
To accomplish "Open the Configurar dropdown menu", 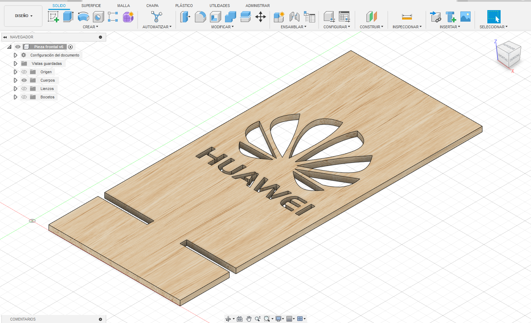I will tap(337, 27).
